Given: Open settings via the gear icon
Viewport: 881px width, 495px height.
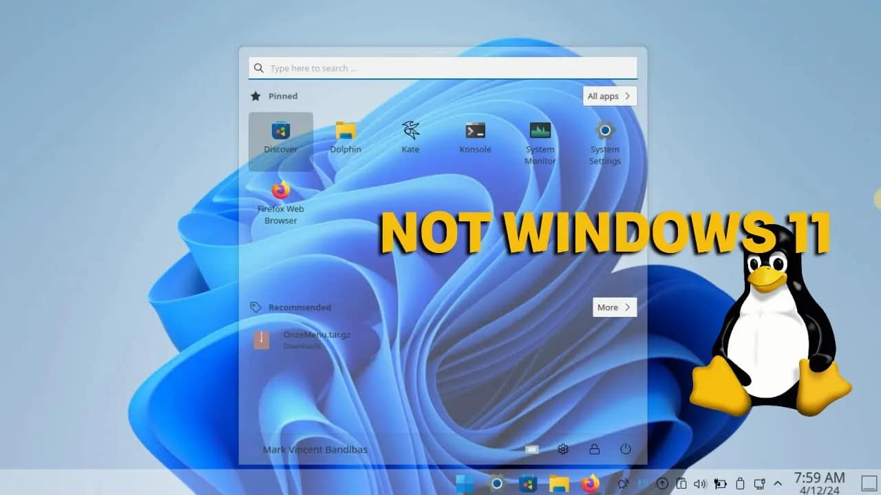Looking at the screenshot, I should [562, 449].
